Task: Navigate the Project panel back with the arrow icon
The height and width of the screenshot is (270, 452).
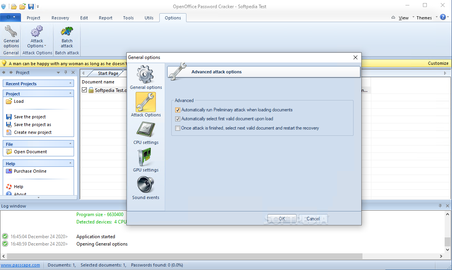Action: 4,73
